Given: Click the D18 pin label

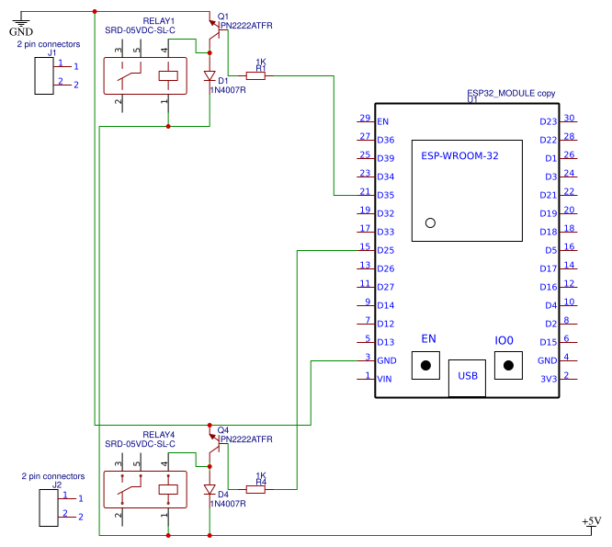Looking at the screenshot, I should coord(549,232).
